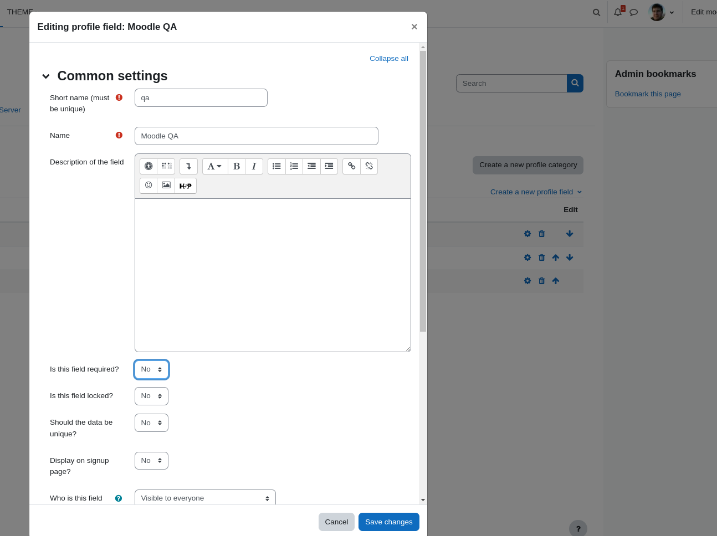Open 'Display on signup page?' dropdown
The width and height of the screenshot is (717, 536).
(151, 461)
